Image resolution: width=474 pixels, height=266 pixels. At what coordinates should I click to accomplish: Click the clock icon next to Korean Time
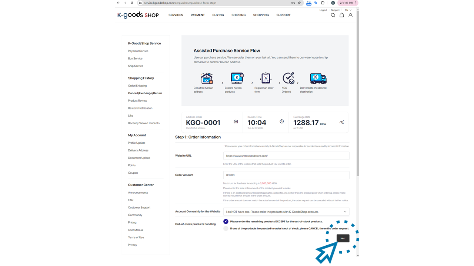pos(281,122)
